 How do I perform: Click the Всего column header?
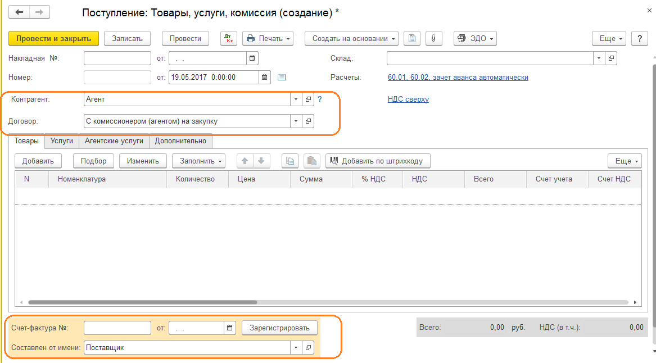click(x=495, y=179)
